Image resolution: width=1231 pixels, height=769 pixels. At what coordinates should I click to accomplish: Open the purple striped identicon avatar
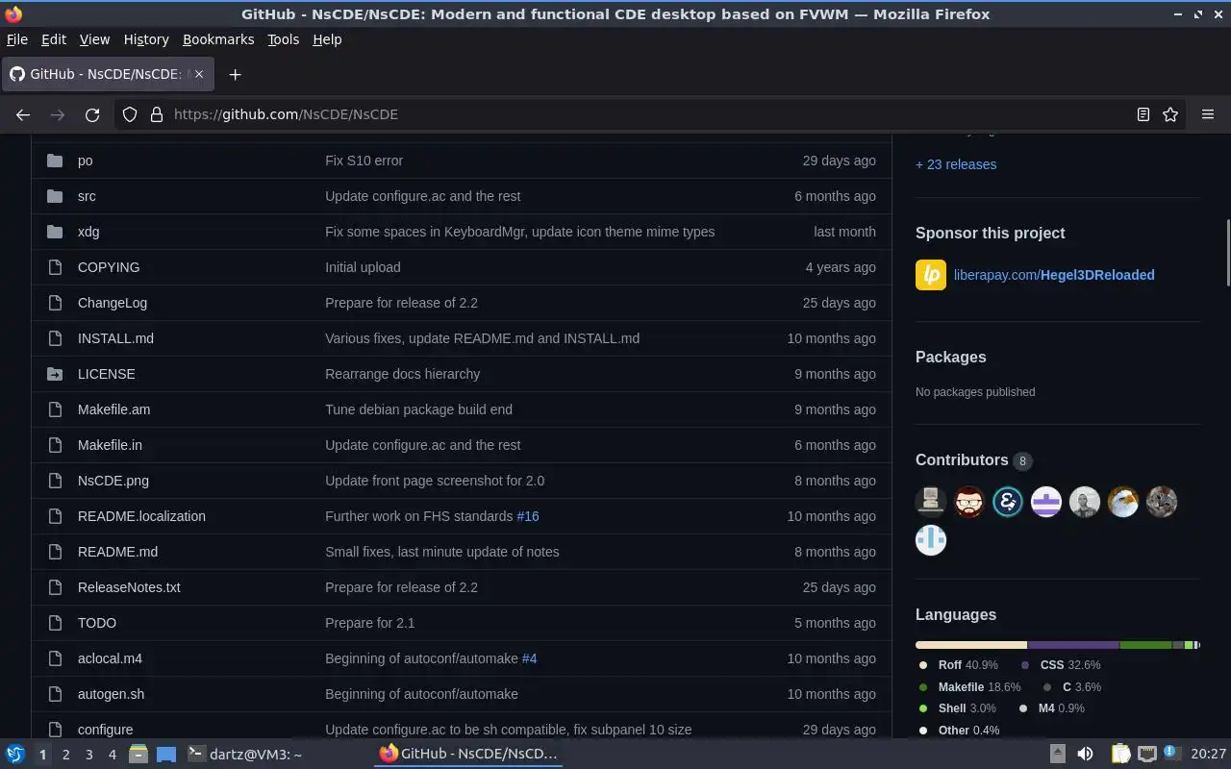1046,502
